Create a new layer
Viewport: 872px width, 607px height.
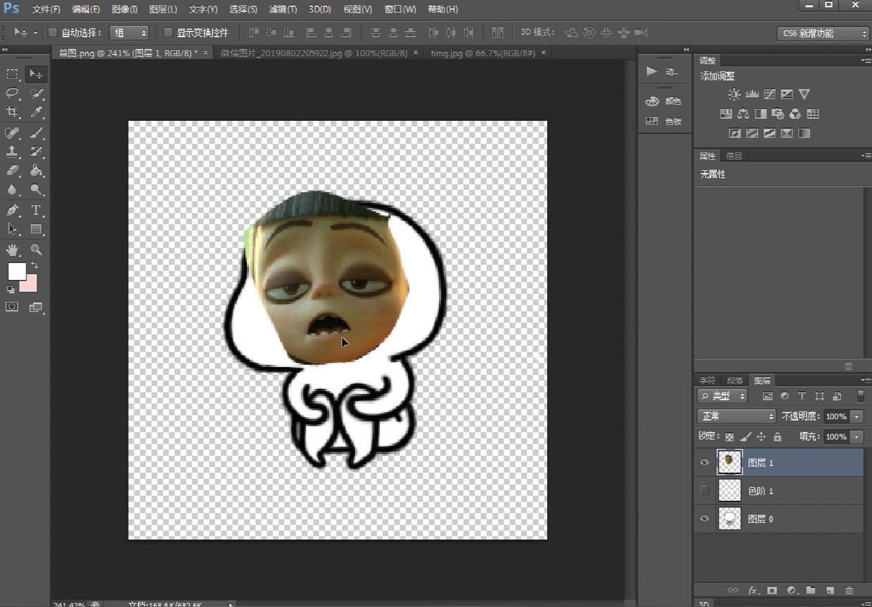tap(830, 591)
